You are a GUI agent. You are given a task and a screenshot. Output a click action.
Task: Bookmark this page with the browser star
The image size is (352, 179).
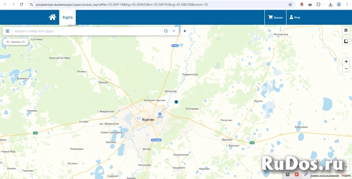coord(290,4)
